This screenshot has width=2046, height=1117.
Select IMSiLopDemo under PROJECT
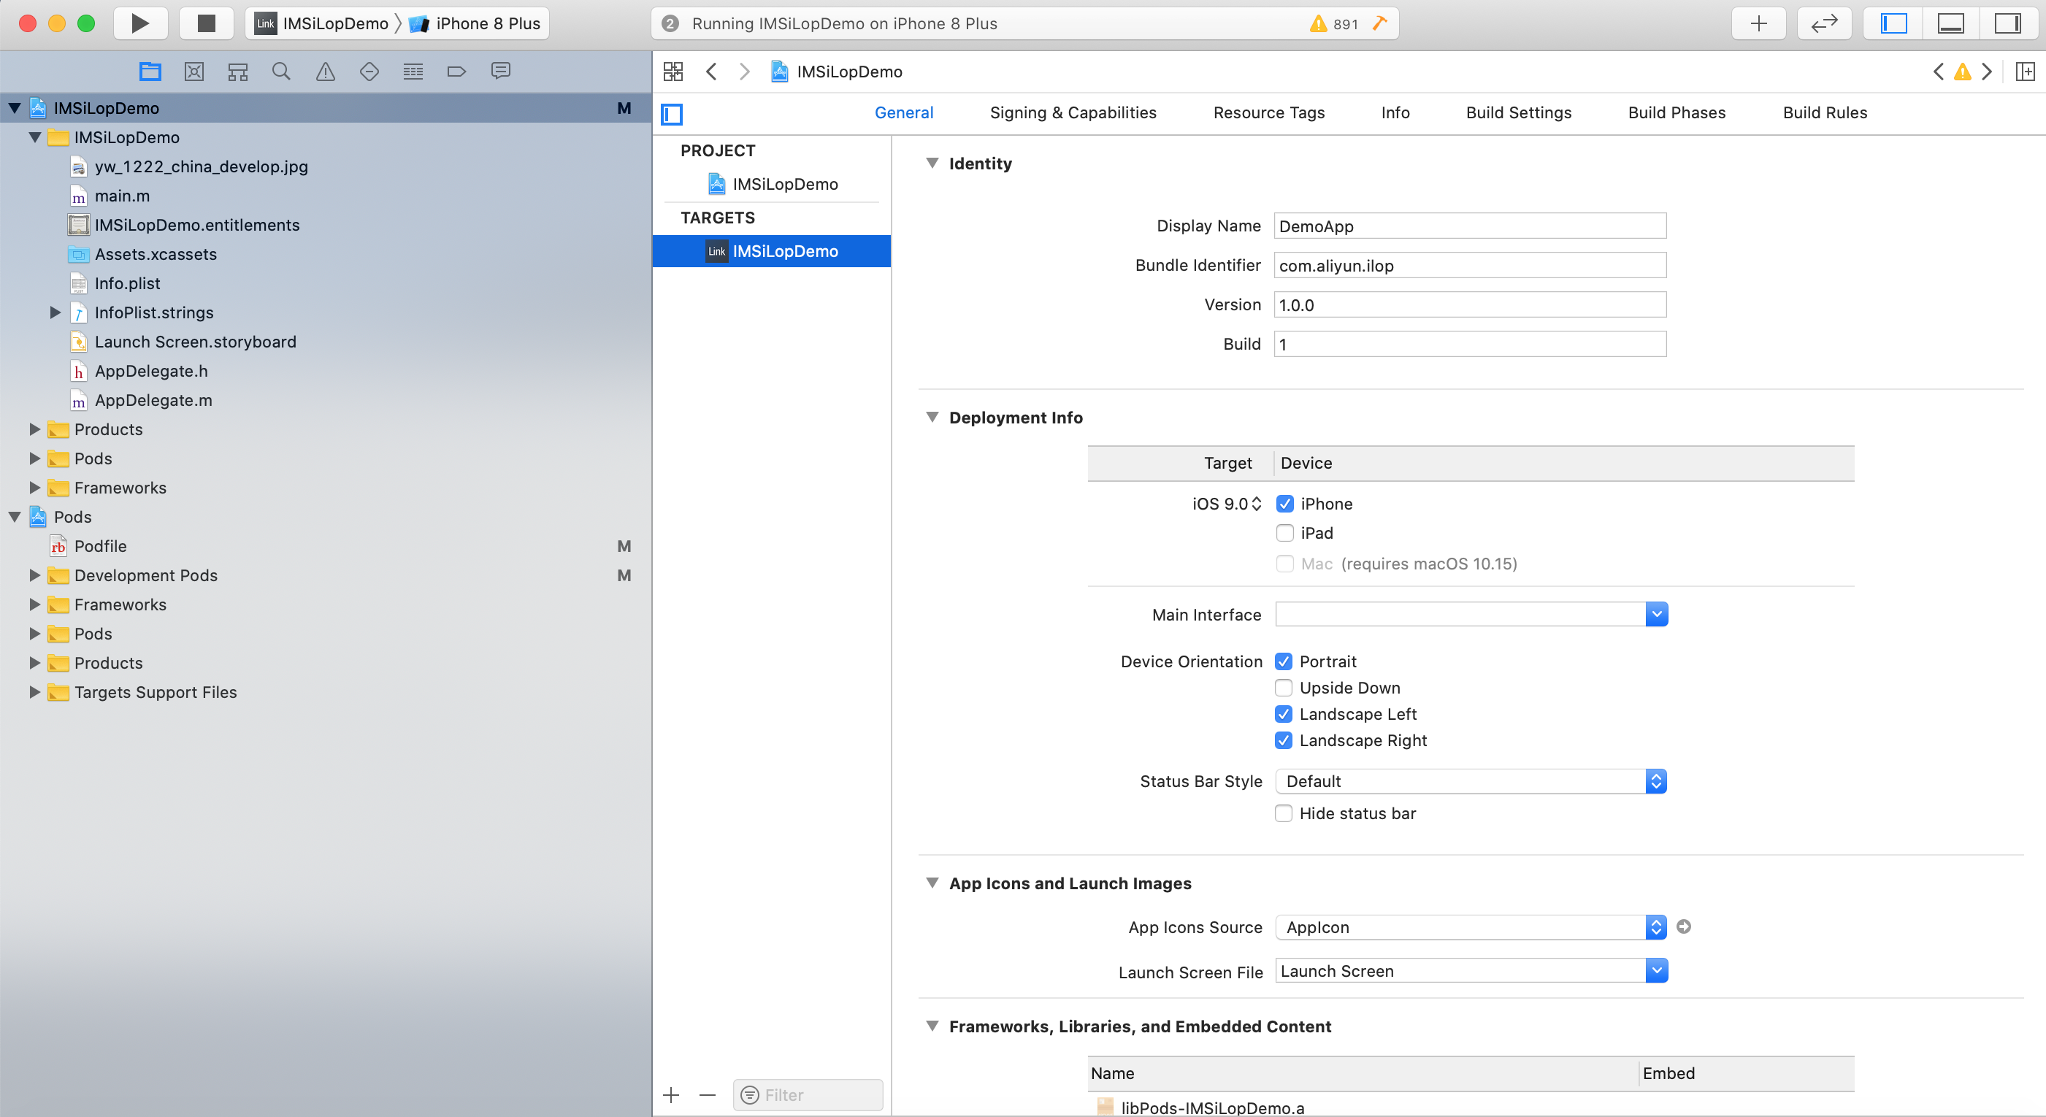(771, 184)
